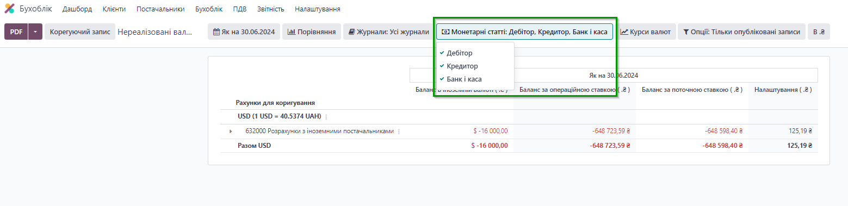Click the kebab icon beside account 632000
This screenshot has width=848, height=206.
399,132
